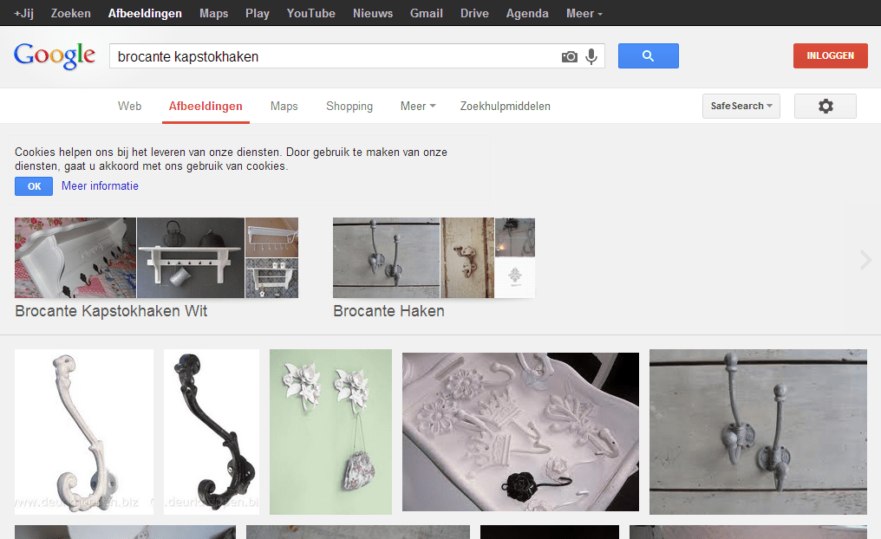Screen dimensions: 881x539
Task: Open the SafeSearch dropdown
Action: coord(741,106)
